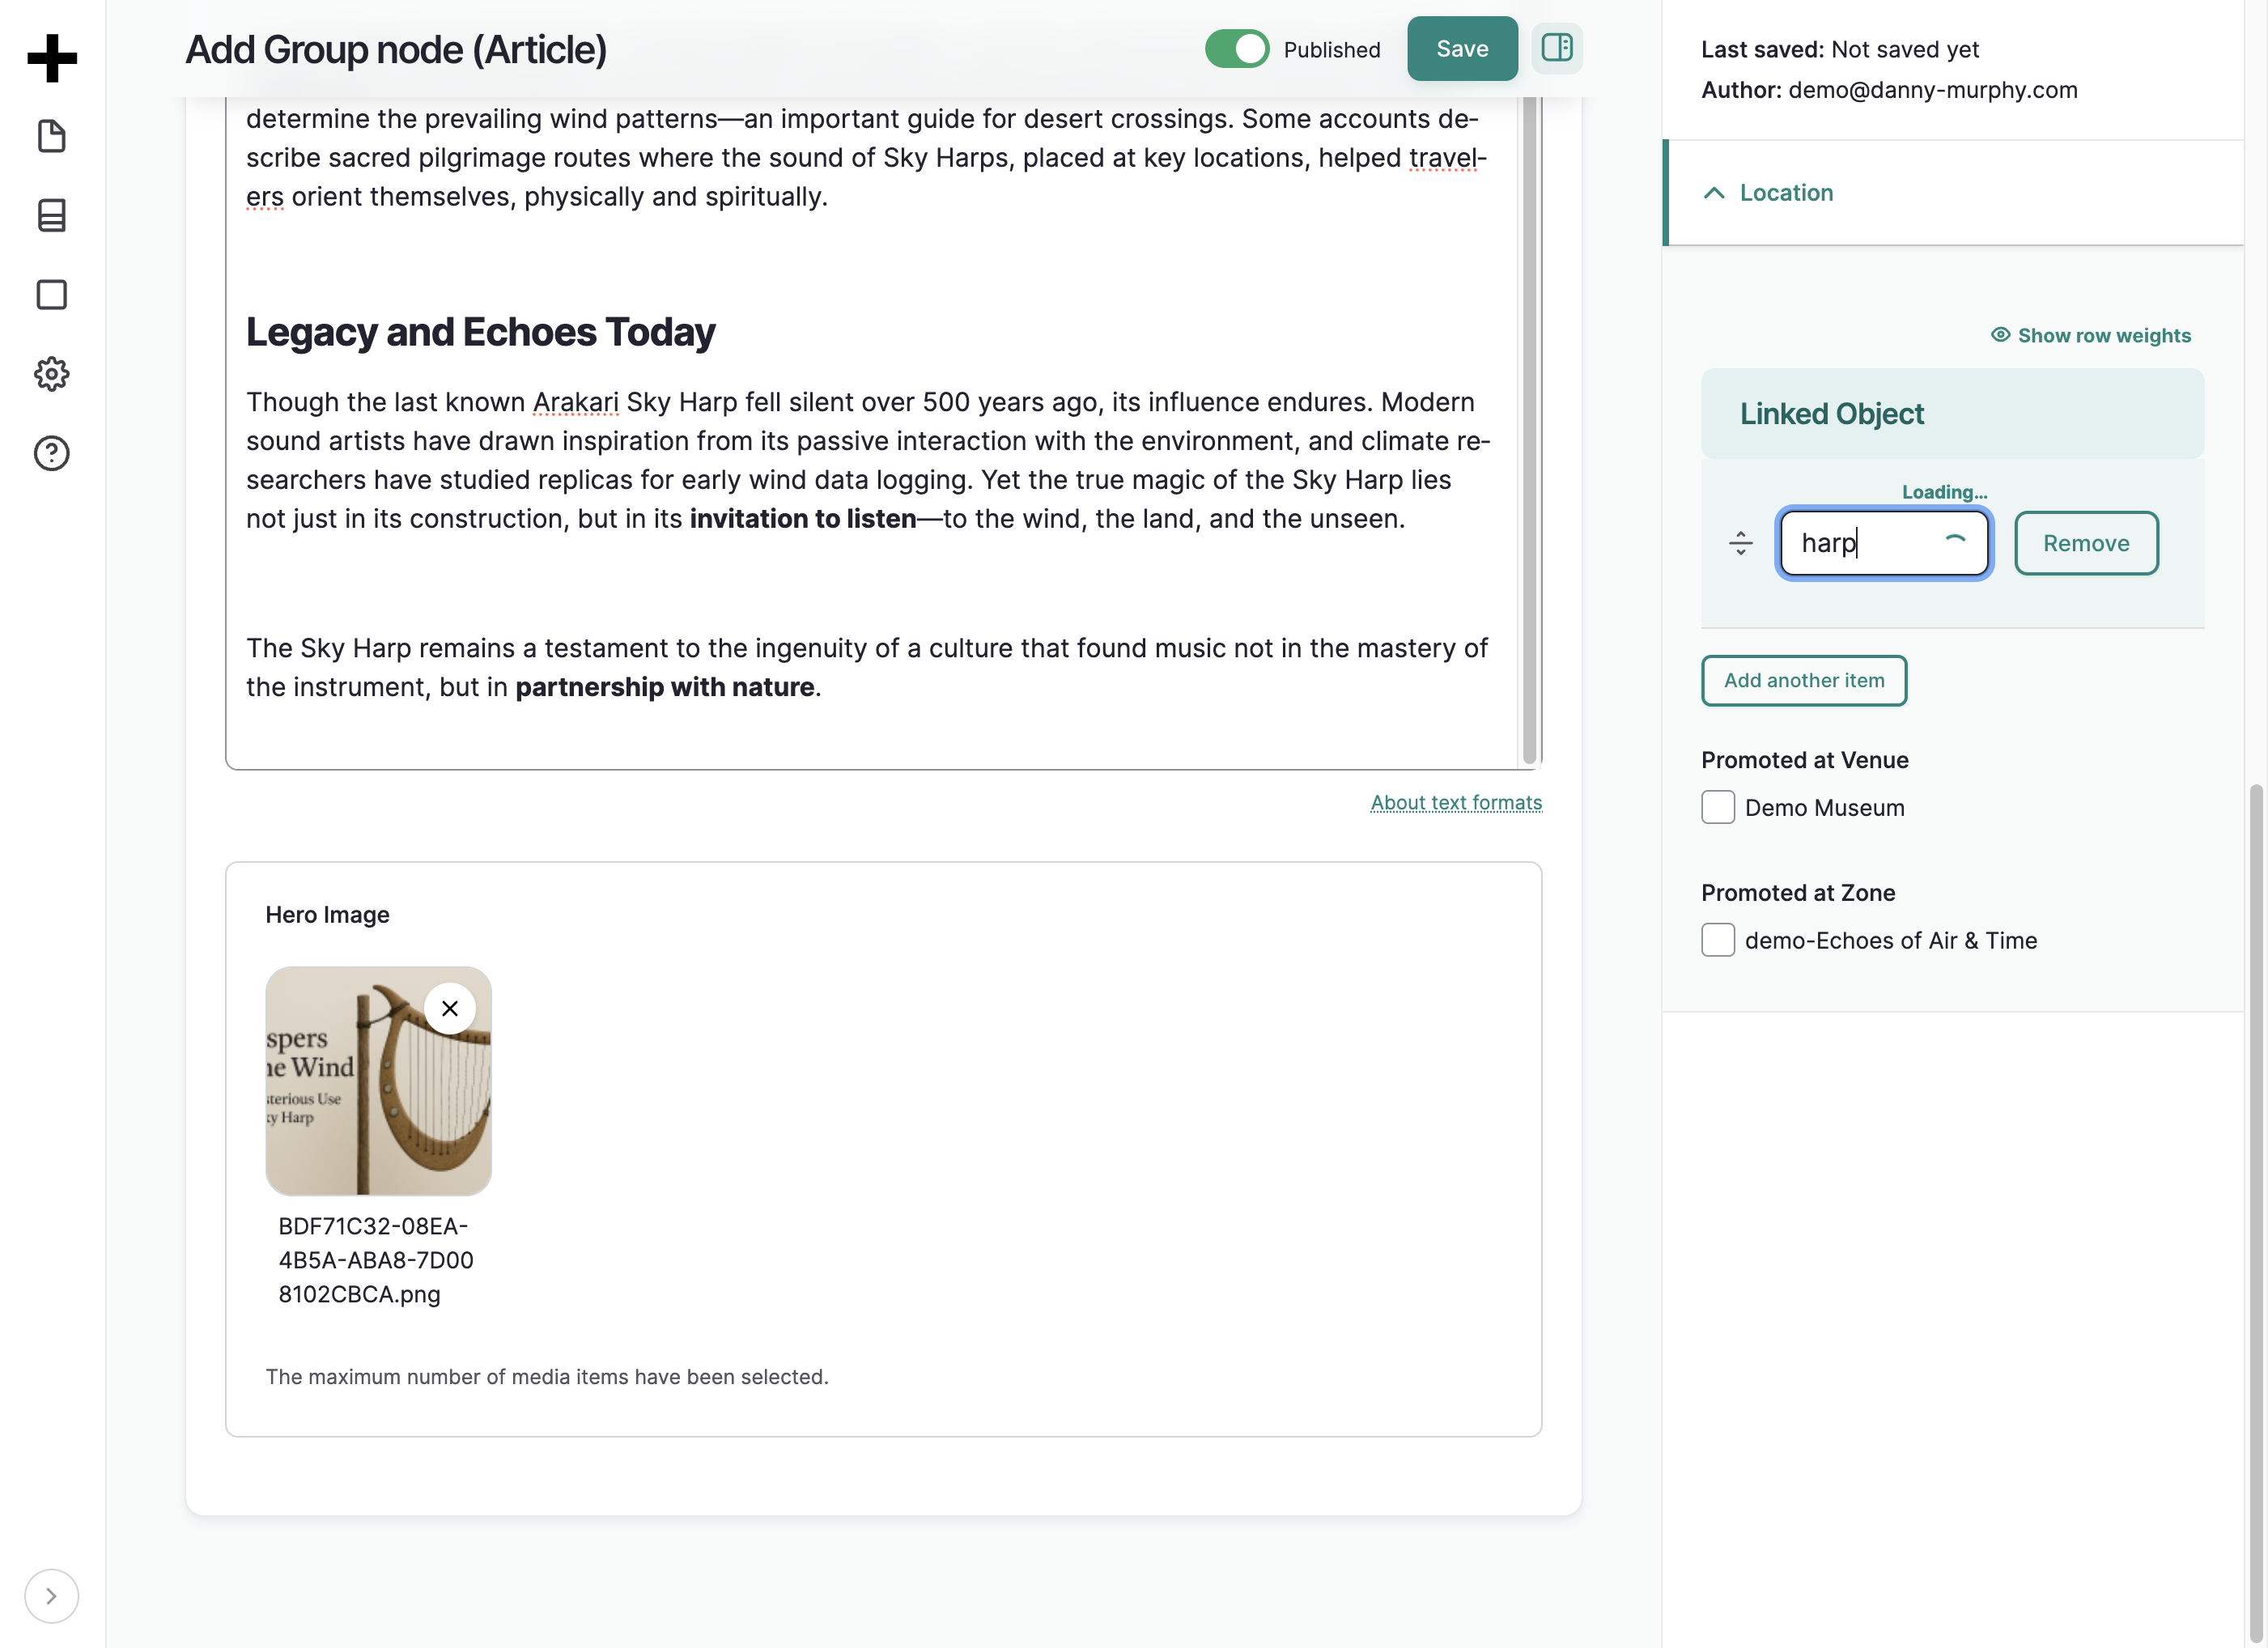Check demo-Echoes of Air & Time checkbox
This screenshot has height=1648, width=2268.
click(1717, 940)
